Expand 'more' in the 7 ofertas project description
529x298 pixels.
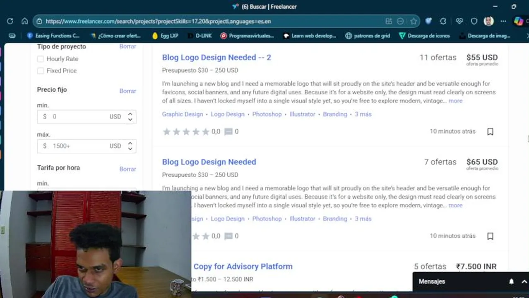click(x=455, y=205)
